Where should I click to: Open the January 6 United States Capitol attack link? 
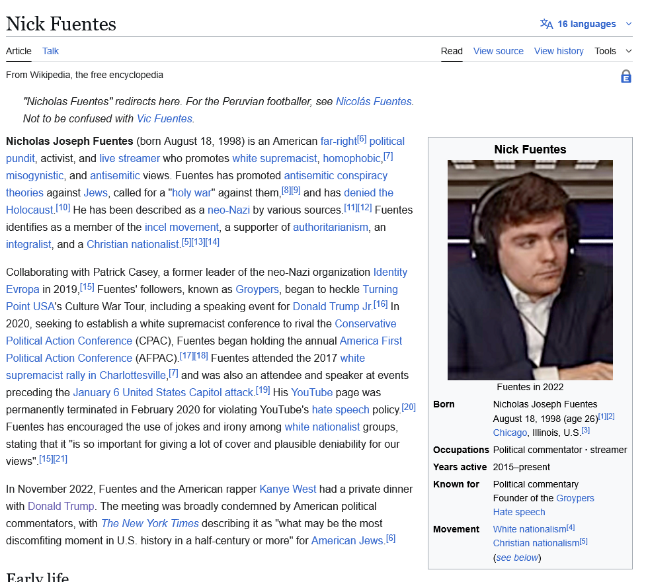(163, 392)
